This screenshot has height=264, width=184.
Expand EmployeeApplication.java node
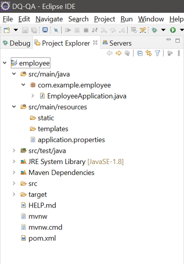(x=33, y=96)
